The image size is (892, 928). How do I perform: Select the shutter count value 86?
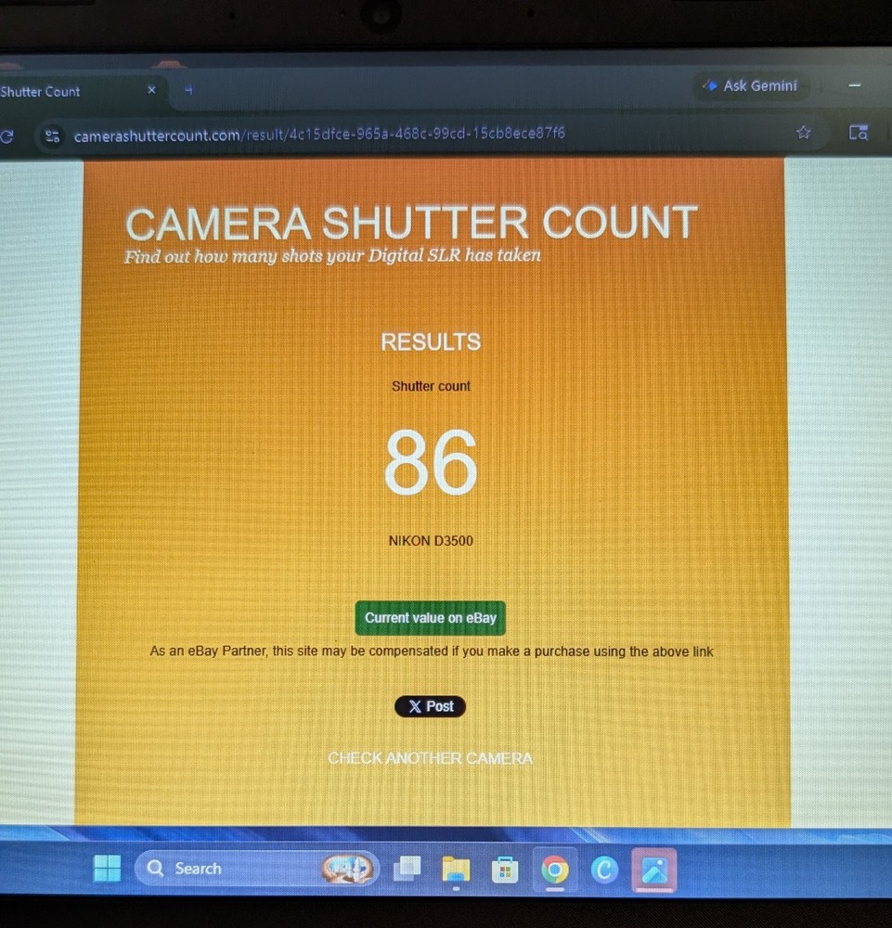point(431,462)
